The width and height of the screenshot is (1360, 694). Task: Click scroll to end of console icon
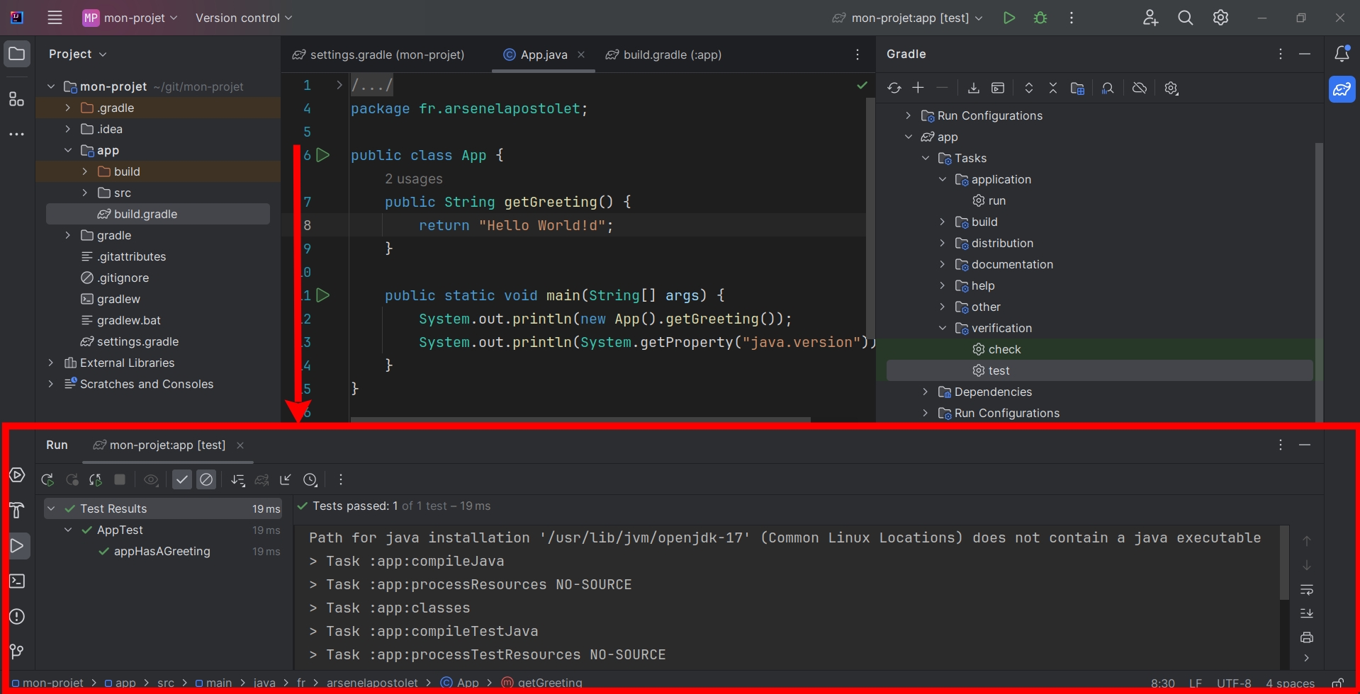click(1307, 613)
